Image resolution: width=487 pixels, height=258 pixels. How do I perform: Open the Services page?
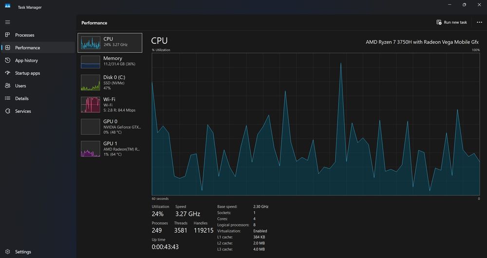(x=23, y=111)
